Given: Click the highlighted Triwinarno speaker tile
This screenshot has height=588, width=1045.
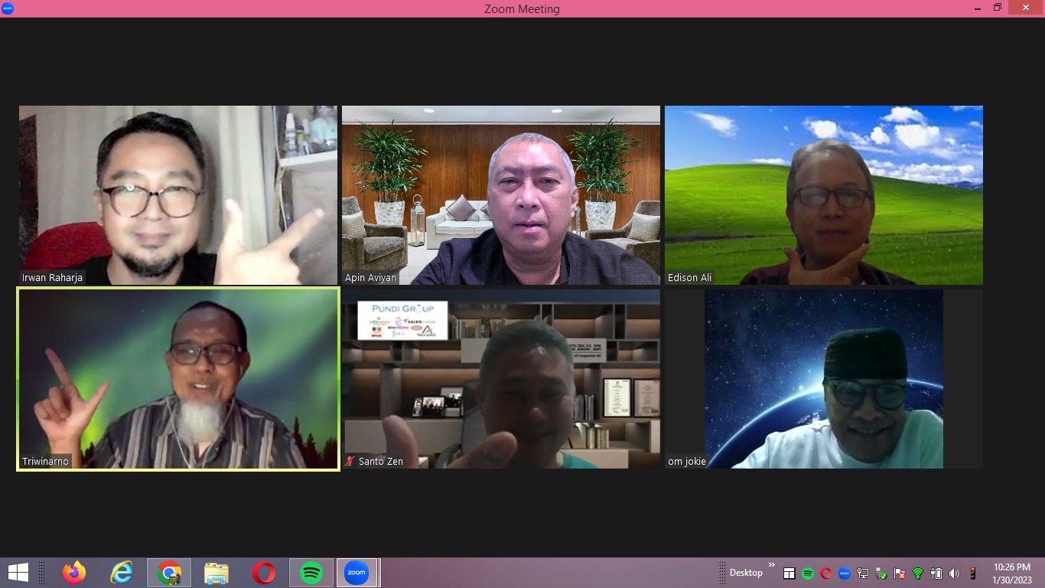Looking at the screenshot, I should pos(177,378).
